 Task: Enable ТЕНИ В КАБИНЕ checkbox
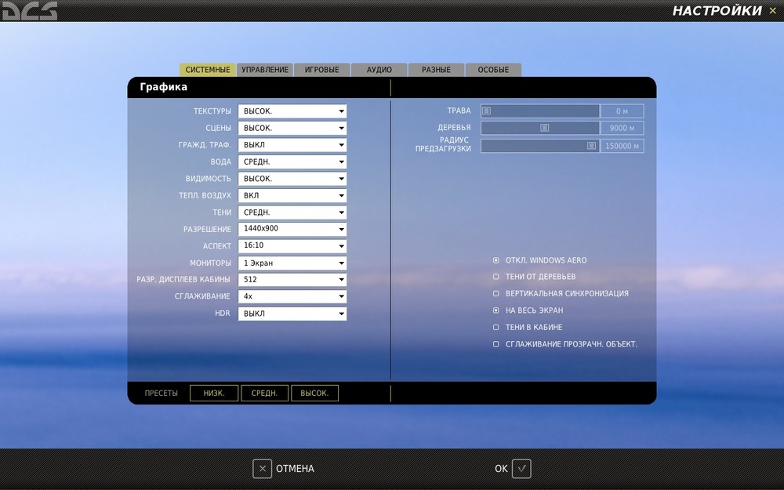(496, 328)
